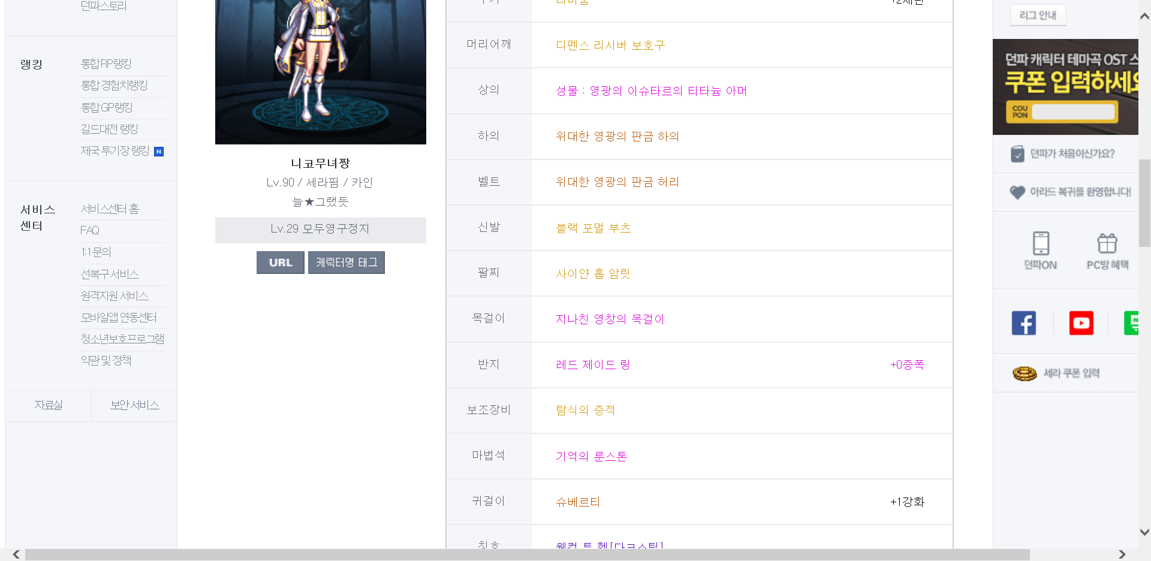Screen dimensions: 1151x561
Task: Click equipment item 기억의 룬스톤
Action: [592, 456]
